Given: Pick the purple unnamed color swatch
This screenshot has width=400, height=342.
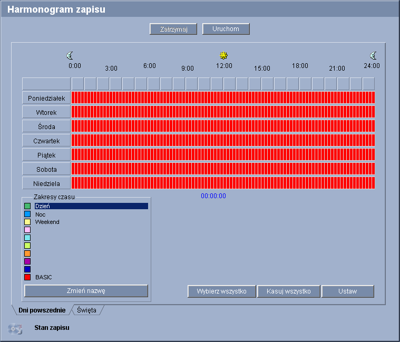Looking at the screenshot, I should click(27, 261).
